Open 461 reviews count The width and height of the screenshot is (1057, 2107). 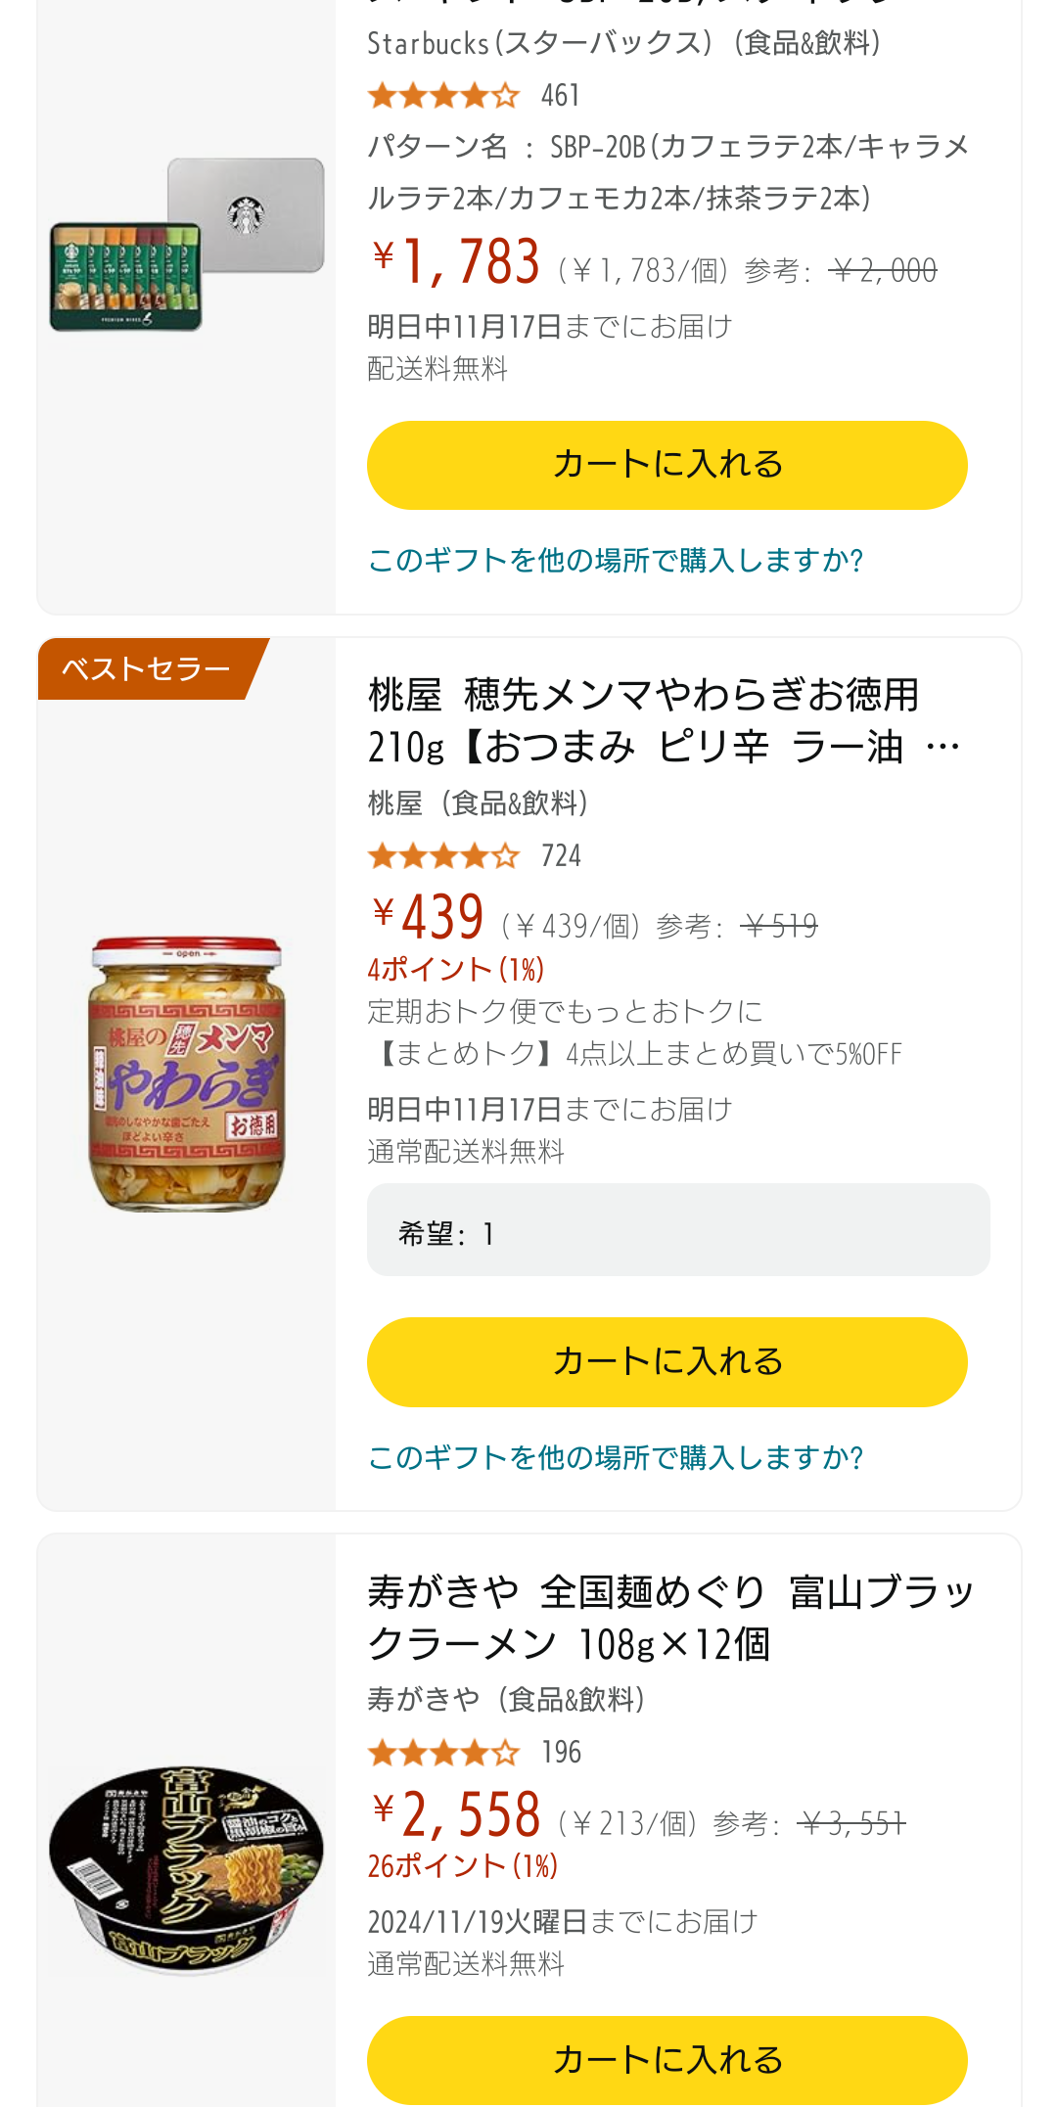pyautogui.click(x=561, y=96)
